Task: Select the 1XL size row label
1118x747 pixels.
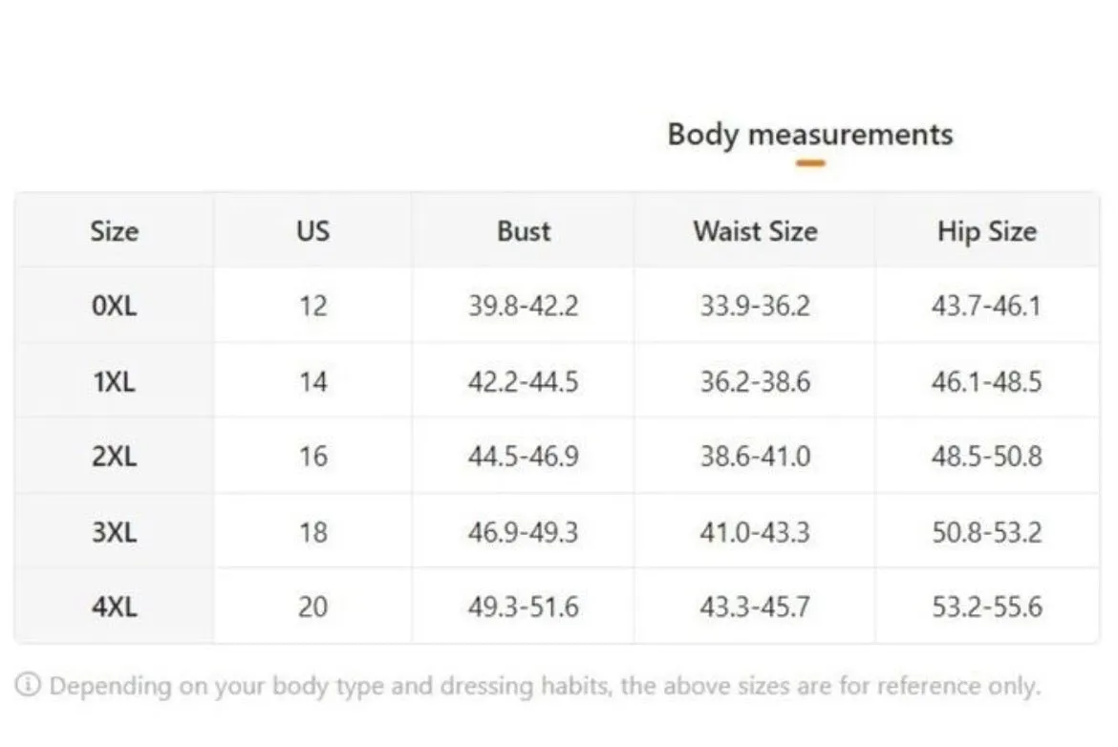Action: 114,382
